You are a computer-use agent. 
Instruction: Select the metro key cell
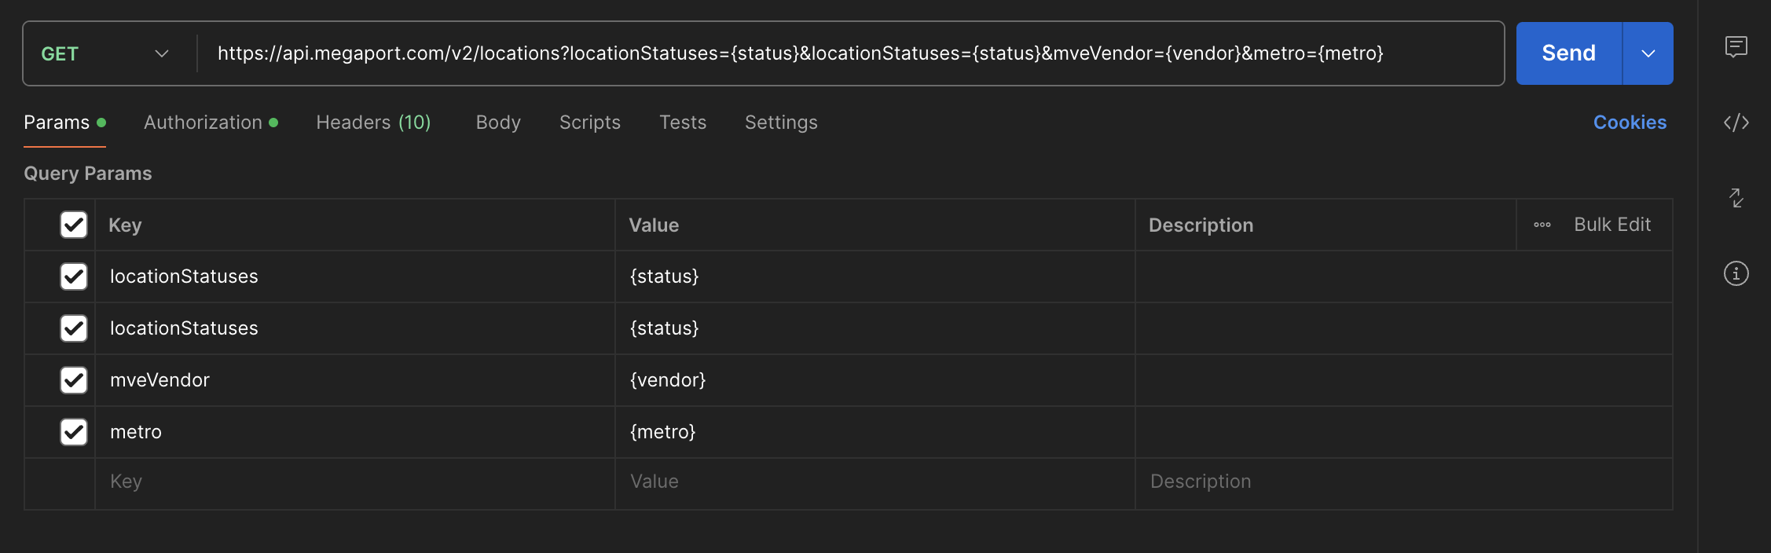tap(355, 432)
